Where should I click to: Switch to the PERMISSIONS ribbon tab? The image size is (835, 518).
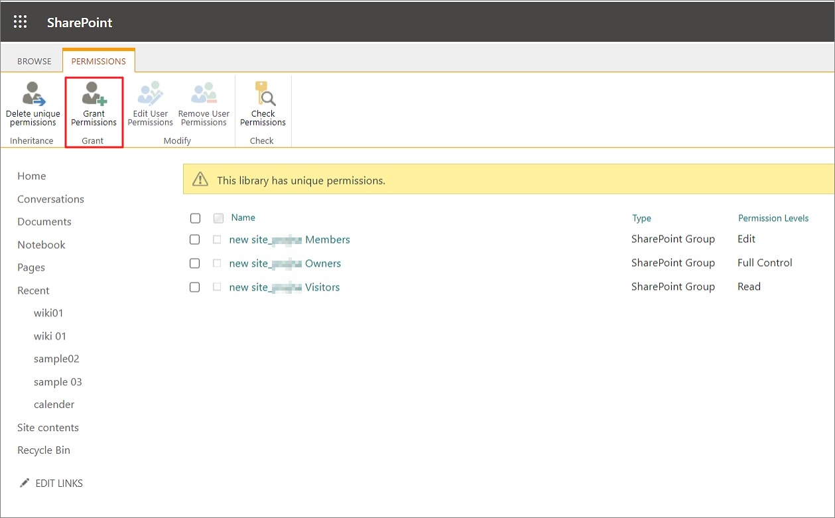(98, 60)
